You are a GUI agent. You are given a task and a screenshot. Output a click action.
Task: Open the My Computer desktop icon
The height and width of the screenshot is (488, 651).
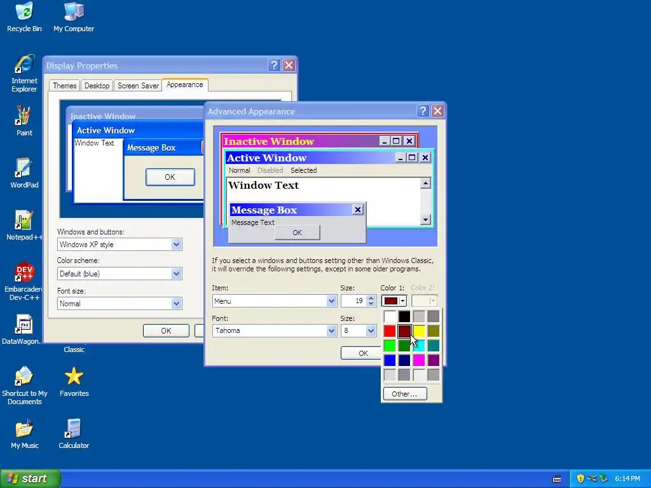coord(74,17)
